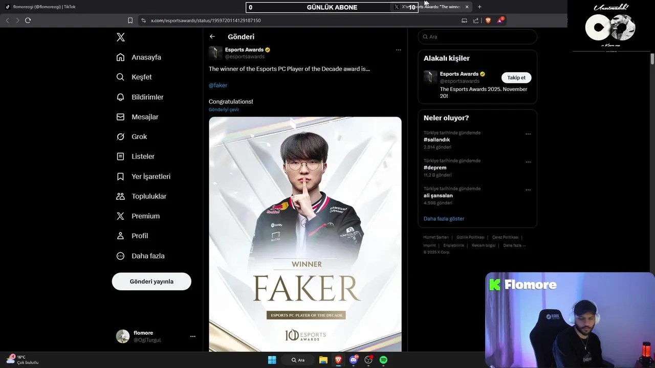The image size is (655, 368).
Task: Open Erişilebilirlik footer link
Action: [x=454, y=245]
